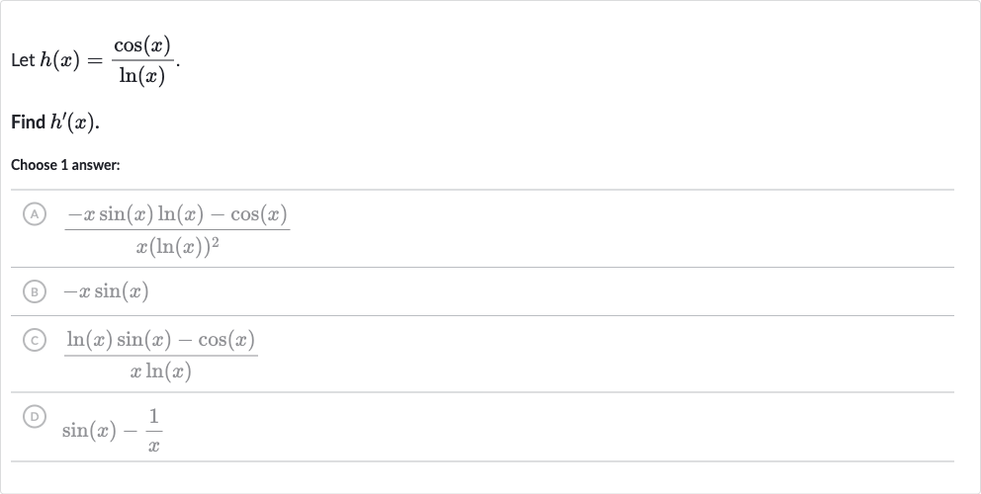Click the word 'Find' in the prompt
981x494 pixels.
pos(28,122)
